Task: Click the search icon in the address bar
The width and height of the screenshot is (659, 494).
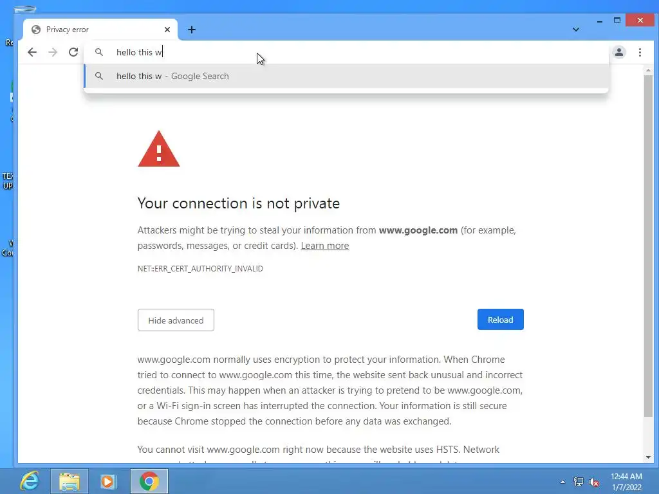Action: click(x=99, y=52)
